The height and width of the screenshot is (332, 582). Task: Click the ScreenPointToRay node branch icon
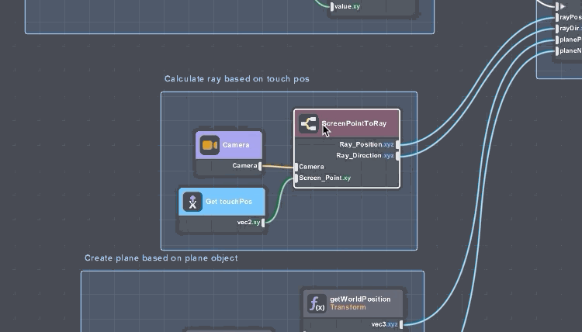[308, 124]
